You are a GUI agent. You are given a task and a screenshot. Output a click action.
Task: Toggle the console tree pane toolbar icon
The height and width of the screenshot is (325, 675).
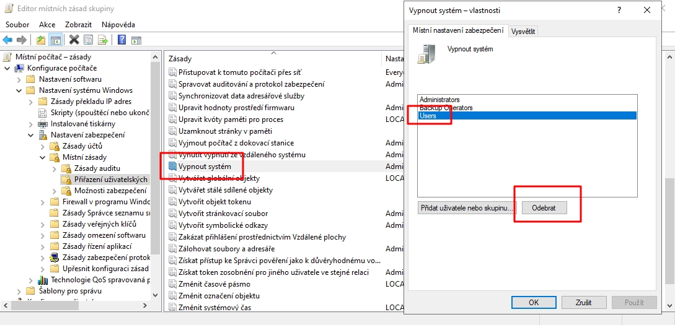pyautogui.click(x=55, y=40)
